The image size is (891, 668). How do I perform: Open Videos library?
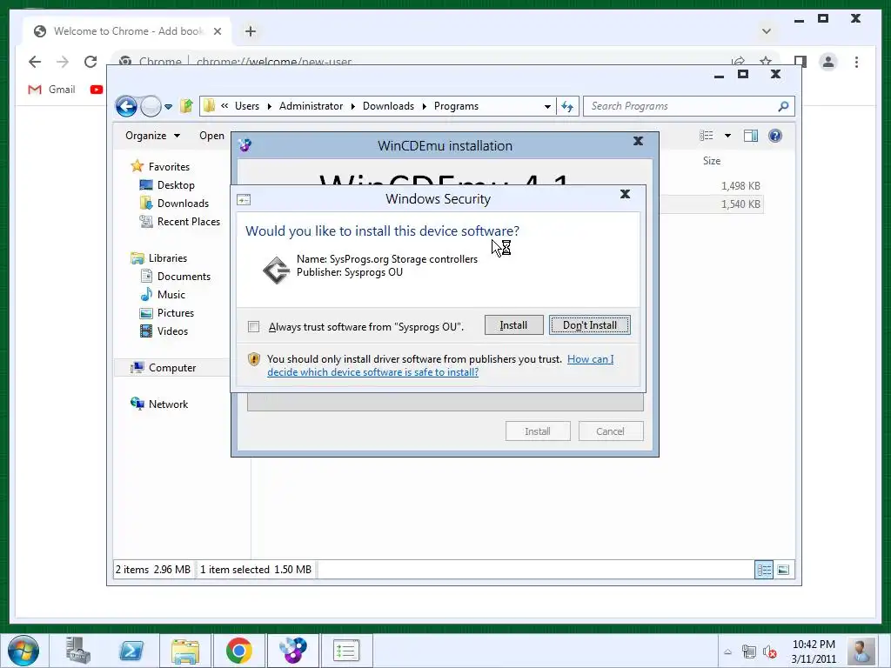[173, 331]
